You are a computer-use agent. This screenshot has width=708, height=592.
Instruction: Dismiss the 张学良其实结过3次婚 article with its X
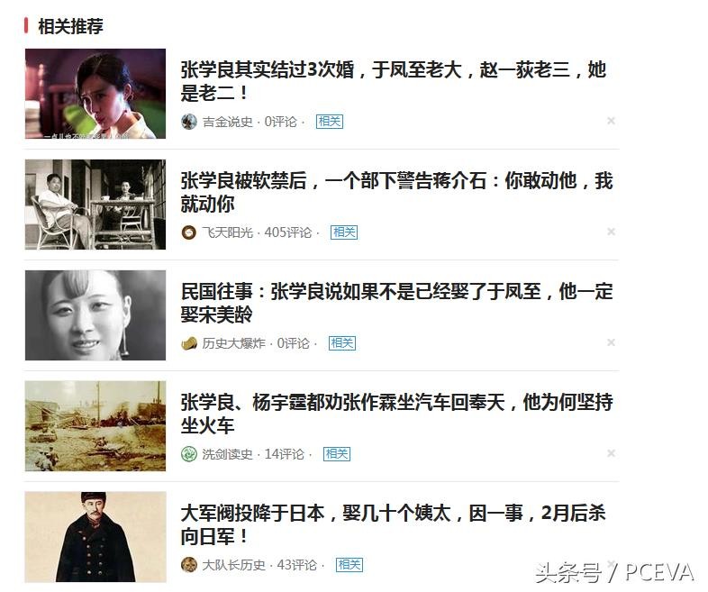click(x=611, y=121)
